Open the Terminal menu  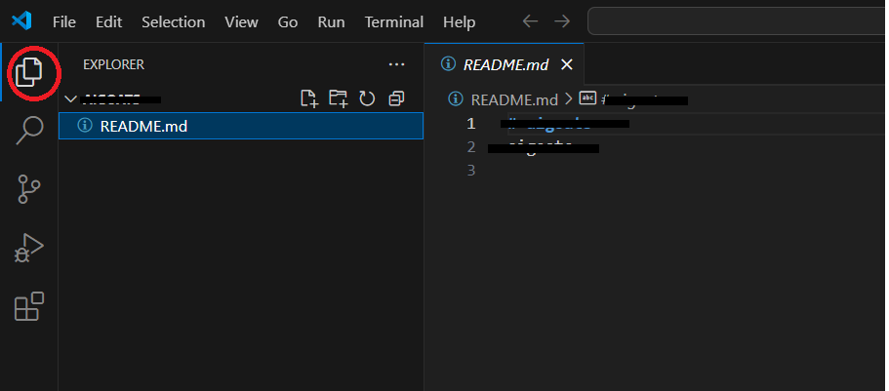[393, 21]
